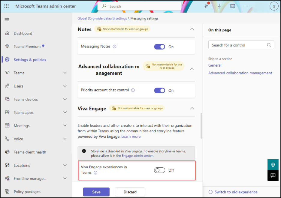Open the Engage admin center link
The height and width of the screenshot is (198, 281).
click(x=137, y=156)
